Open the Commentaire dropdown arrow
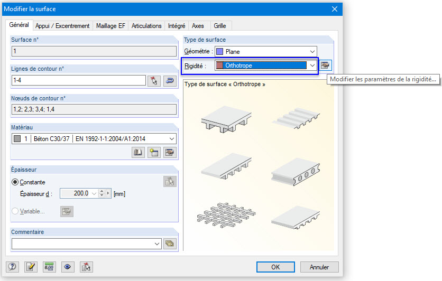 click(x=157, y=244)
